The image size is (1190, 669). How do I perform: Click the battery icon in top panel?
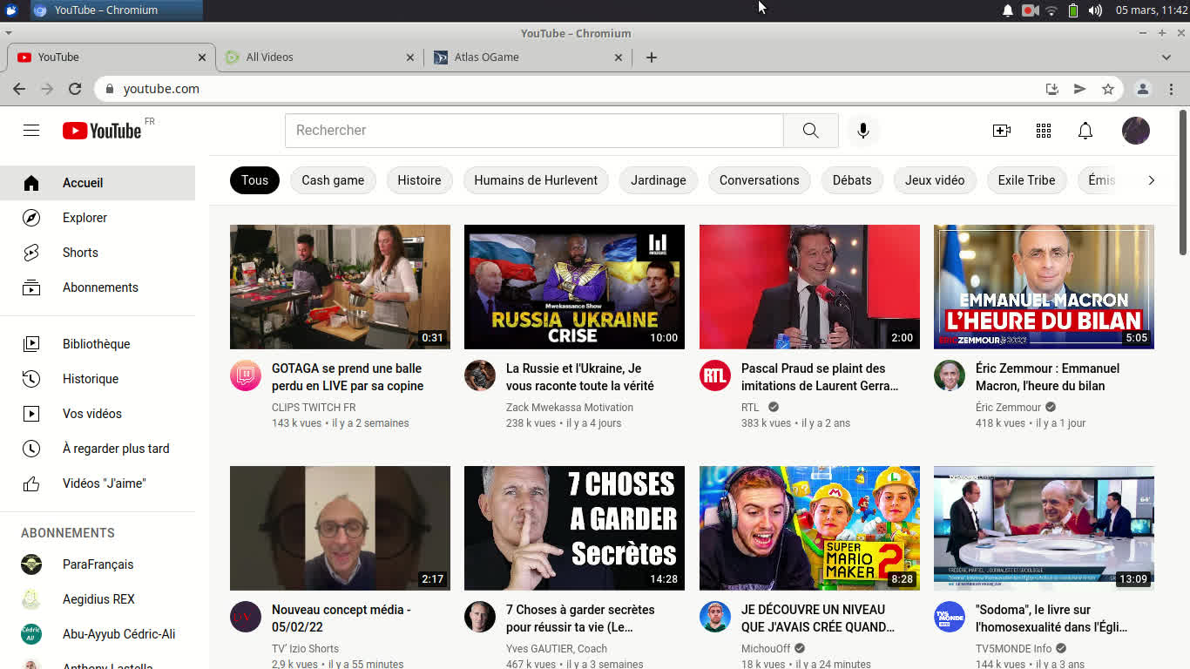click(1073, 10)
